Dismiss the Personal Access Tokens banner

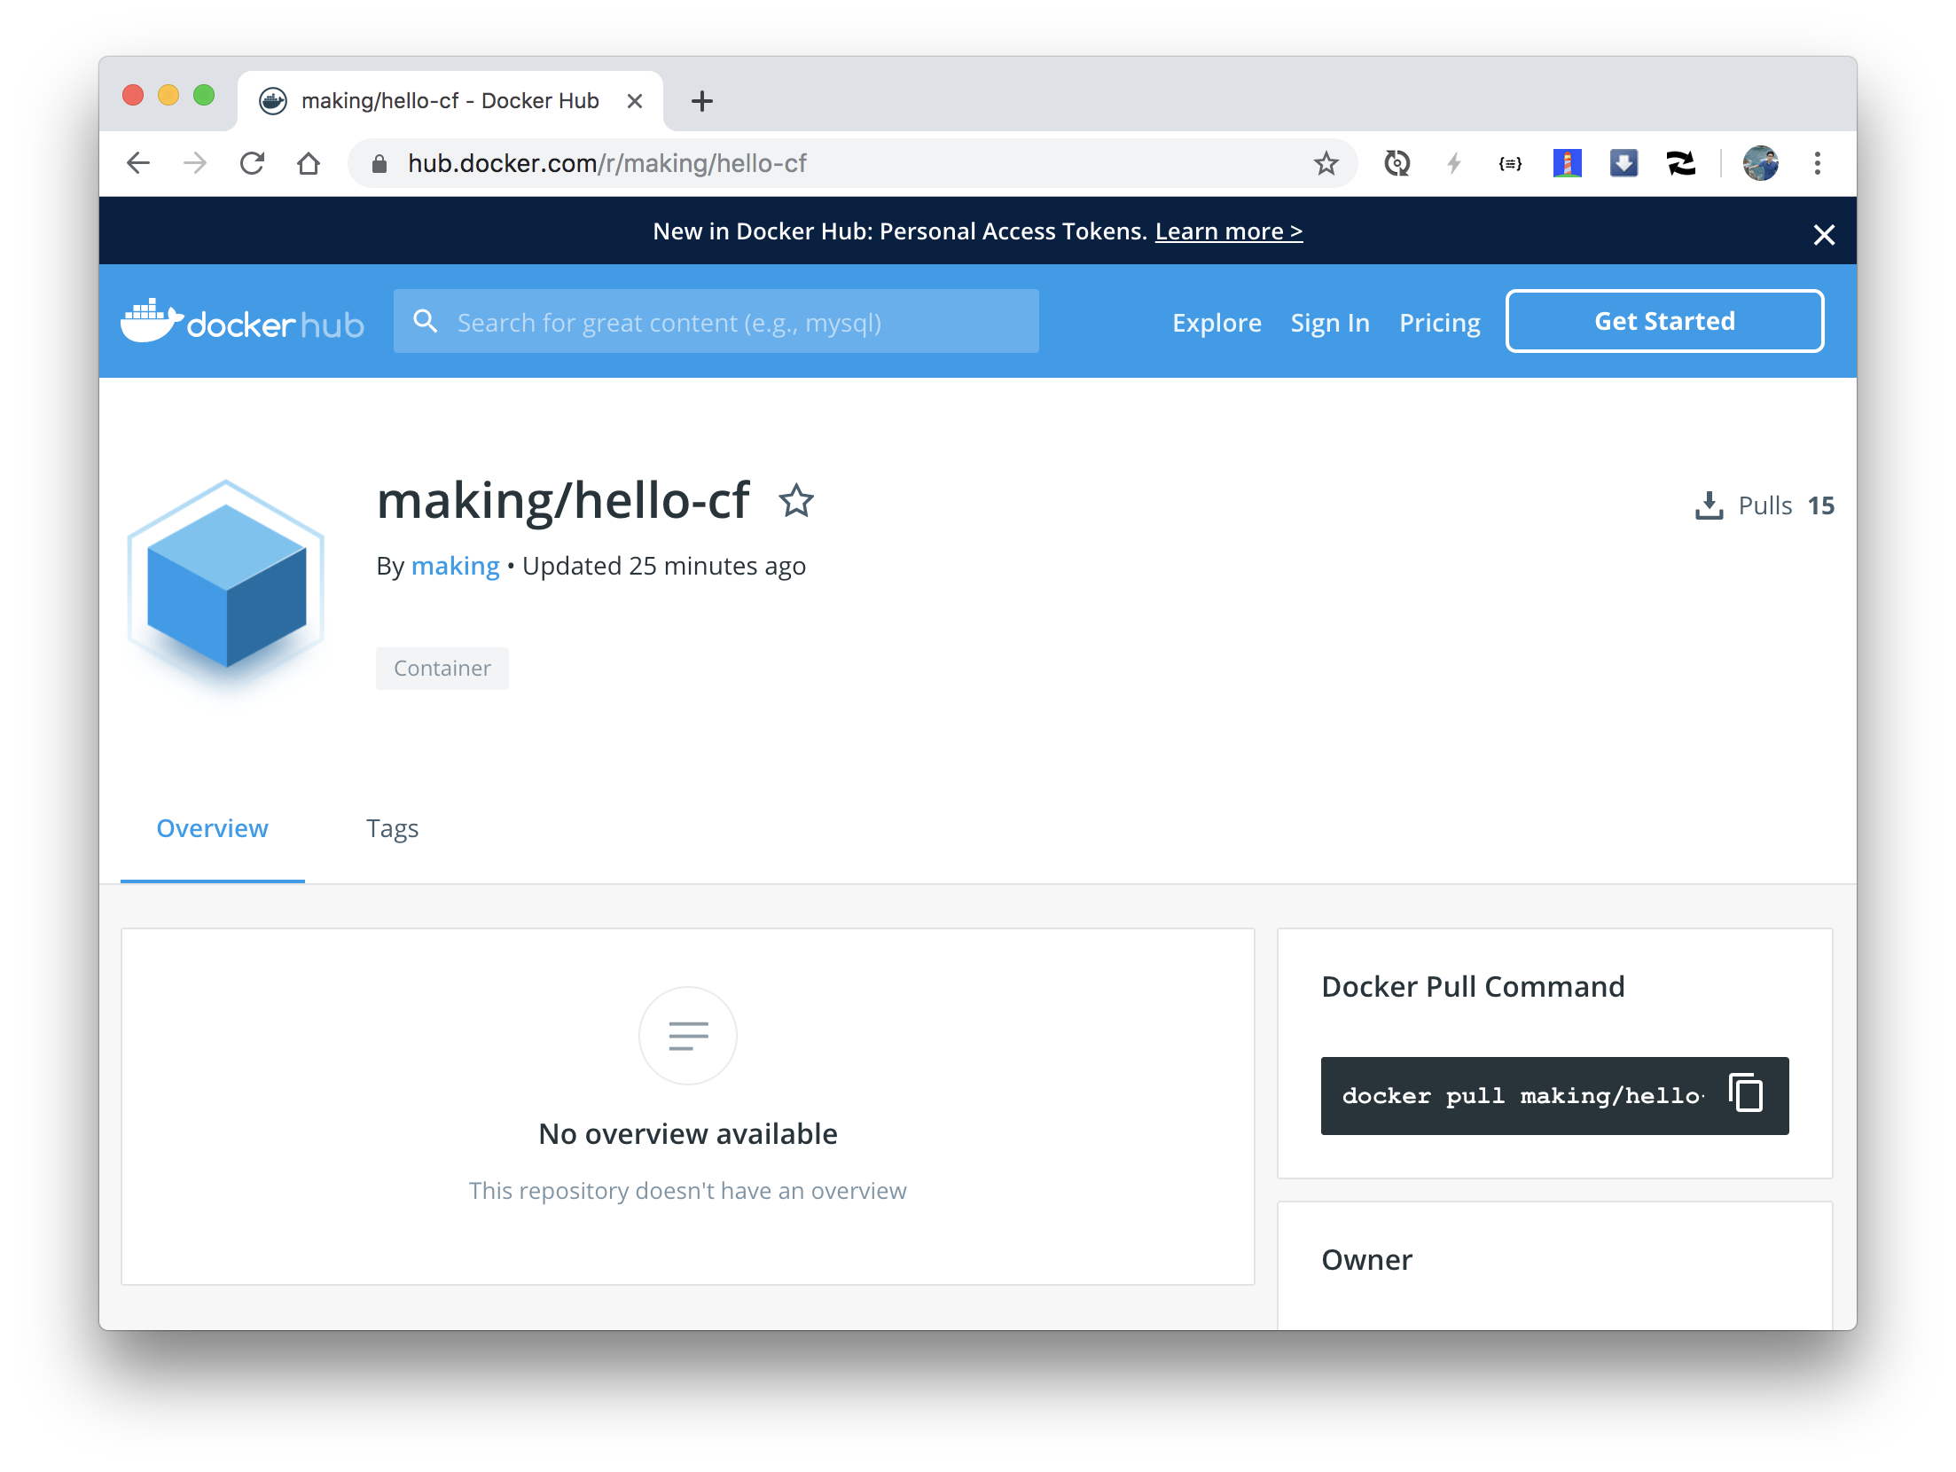[1824, 234]
